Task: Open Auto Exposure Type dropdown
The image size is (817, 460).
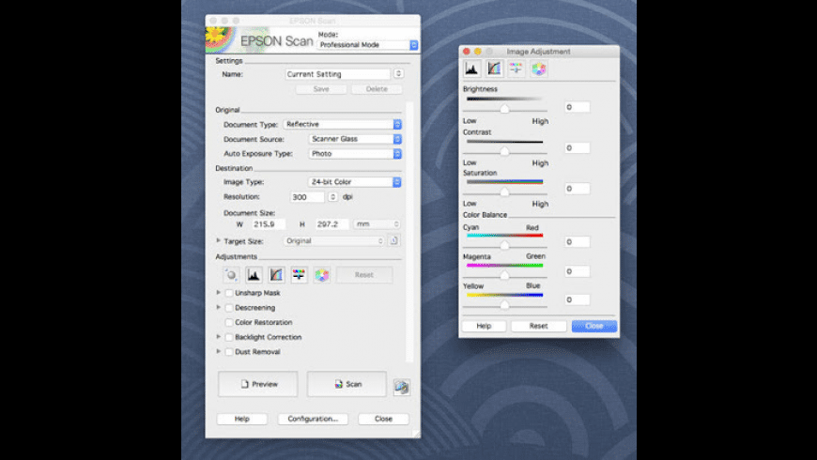Action: pos(355,154)
